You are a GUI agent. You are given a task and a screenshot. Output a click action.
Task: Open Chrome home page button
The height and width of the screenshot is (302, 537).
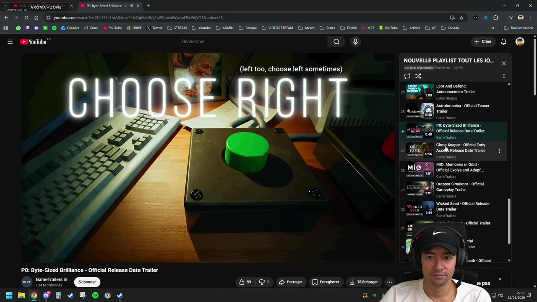click(x=36, y=18)
